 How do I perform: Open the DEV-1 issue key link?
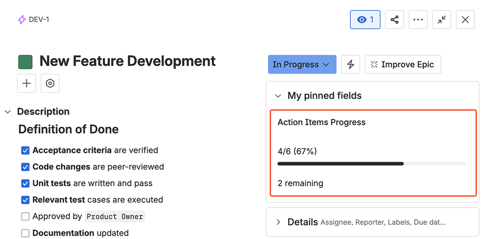click(x=39, y=19)
